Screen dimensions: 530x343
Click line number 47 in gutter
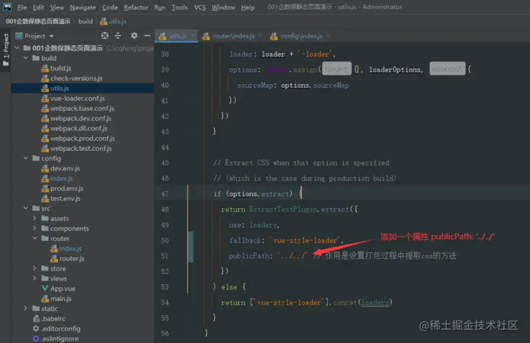click(x=164, y=194)
